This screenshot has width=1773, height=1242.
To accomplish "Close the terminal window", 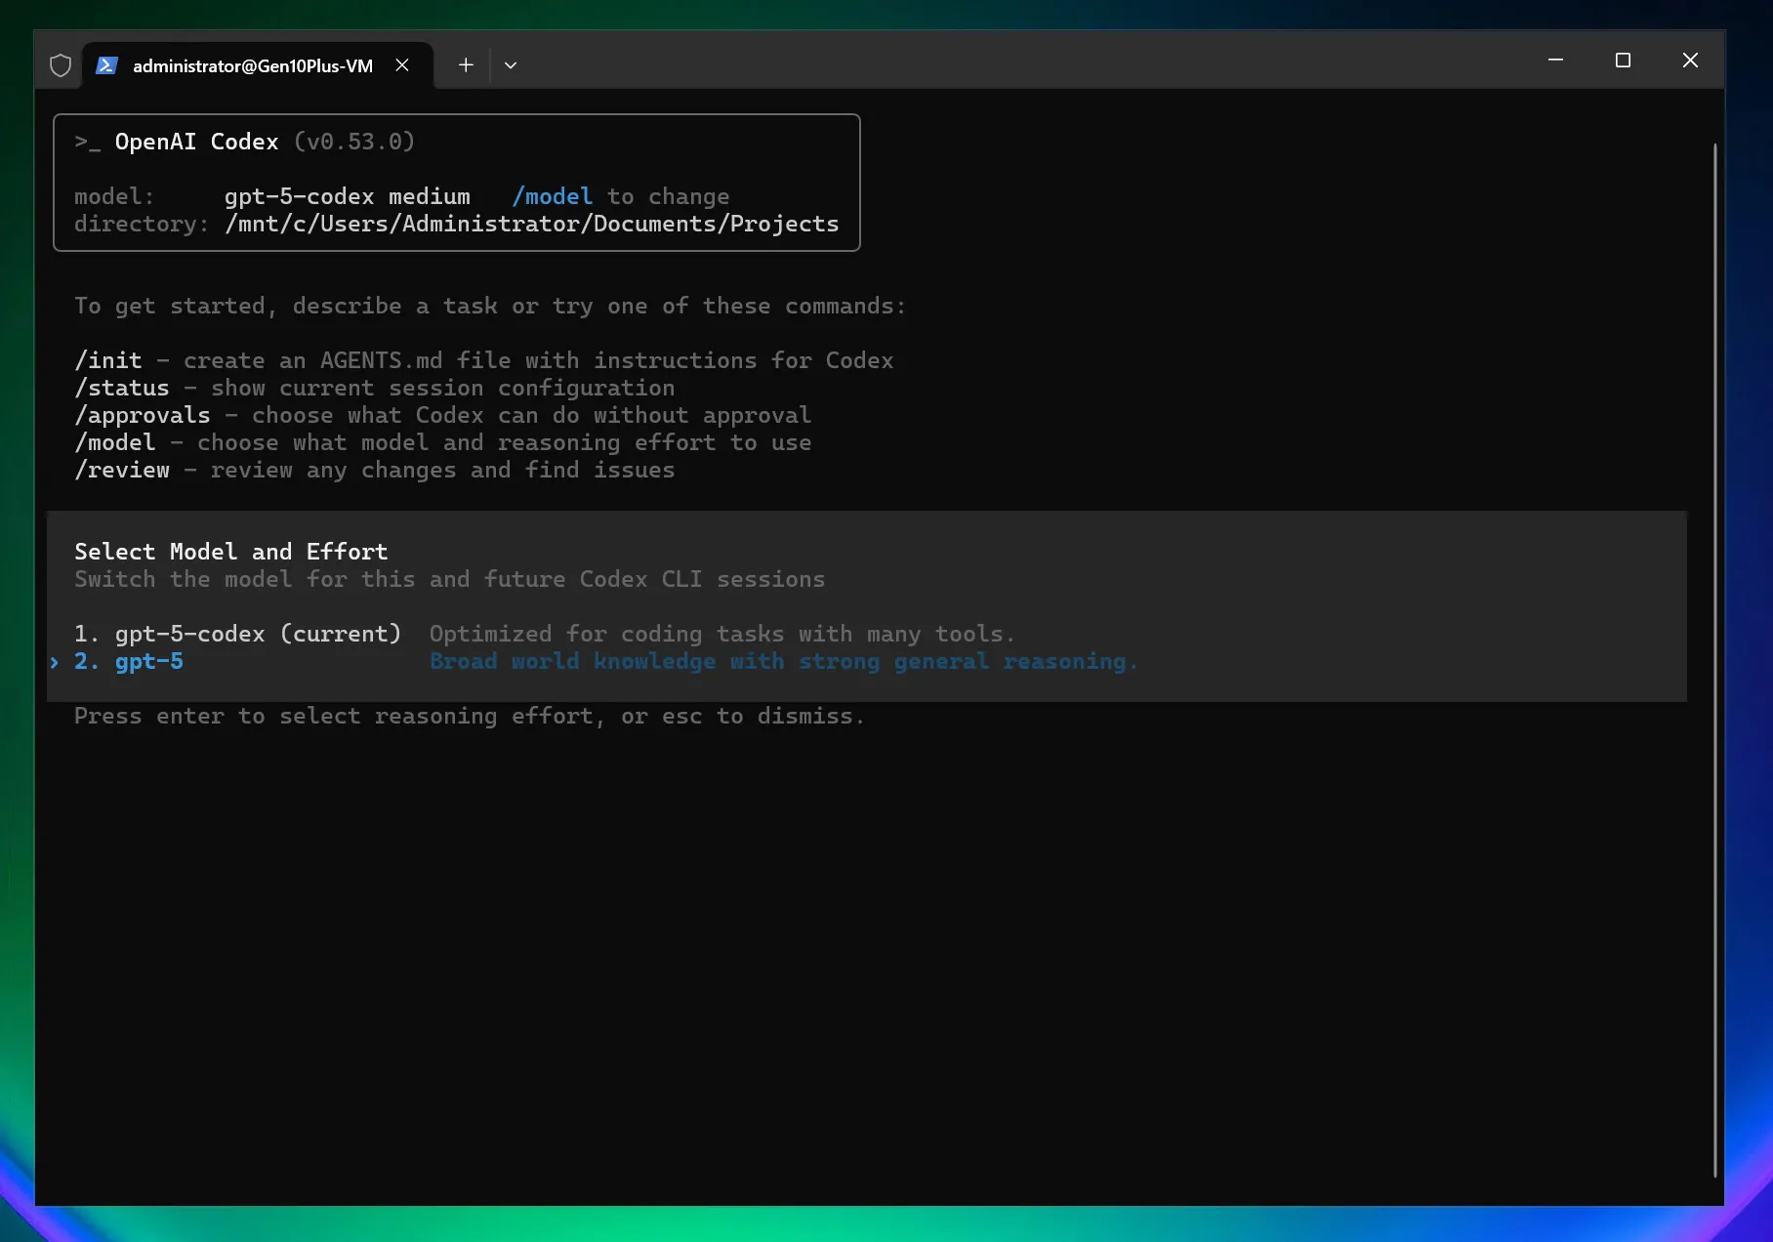I will (1690, 61).
